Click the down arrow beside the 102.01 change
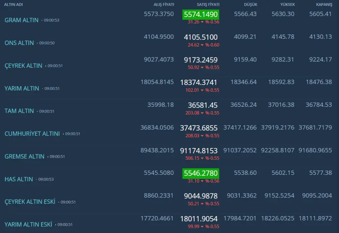The width and height of the screenshot is (339, 233). 202,90
